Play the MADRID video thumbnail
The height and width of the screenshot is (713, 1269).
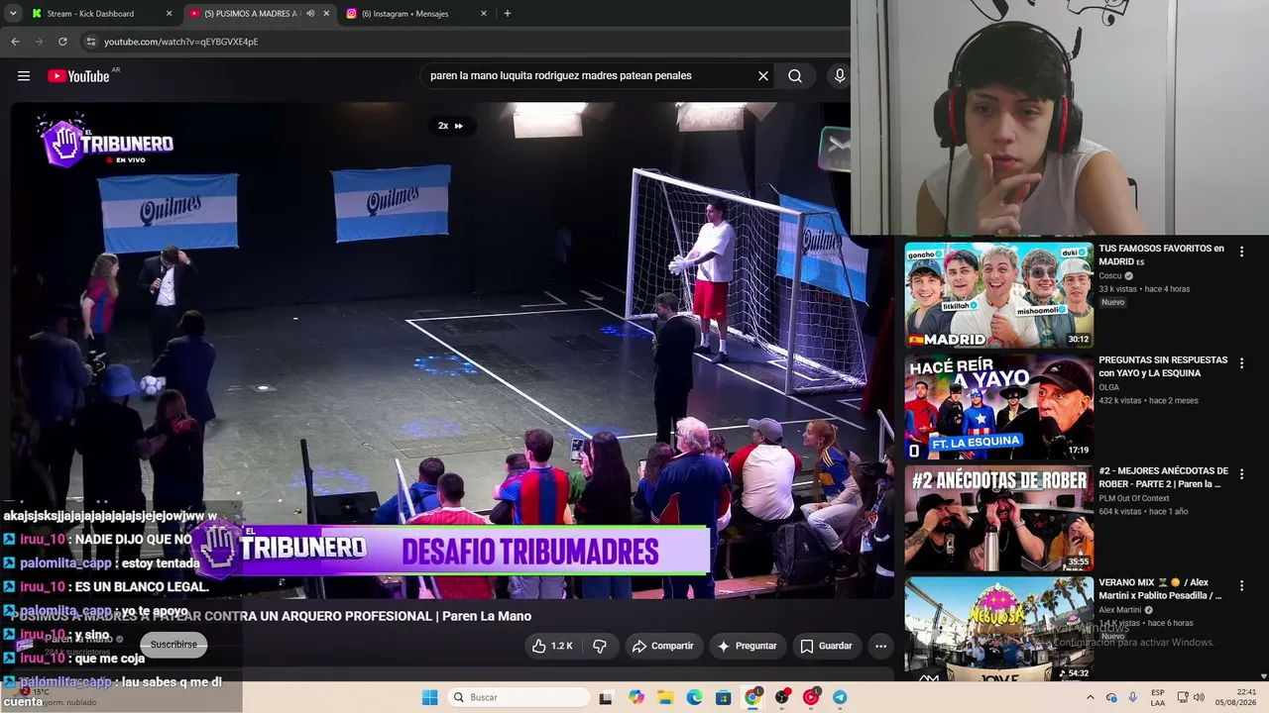(x=998, y=294)
